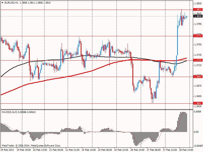Image resolution: width=203 pixels, height=152 pixels.
Task: Click the 19 Feb 2014 date label
Action: (7, 150)
